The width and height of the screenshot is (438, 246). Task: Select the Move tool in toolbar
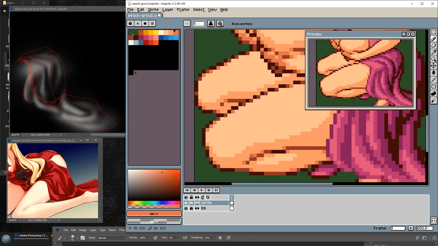pos(434,66)
